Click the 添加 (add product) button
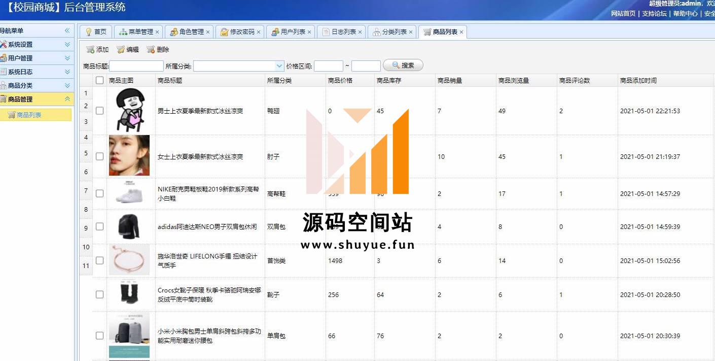The height and width of the screenshot is (361, 715). pyautogui.click(x=97, y=50)
